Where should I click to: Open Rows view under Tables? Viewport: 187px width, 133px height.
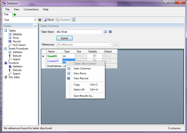tap(16, 38)
